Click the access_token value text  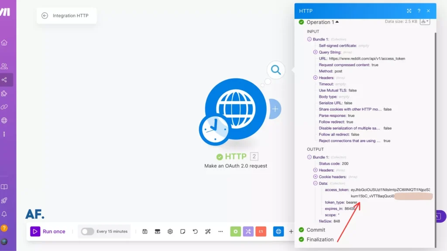click(x=390, y=193)
